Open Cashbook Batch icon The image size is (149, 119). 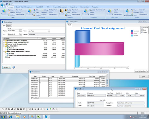90,10
